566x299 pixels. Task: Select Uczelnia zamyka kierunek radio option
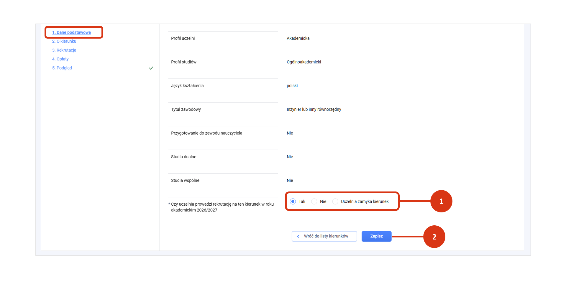pos(335,201)
